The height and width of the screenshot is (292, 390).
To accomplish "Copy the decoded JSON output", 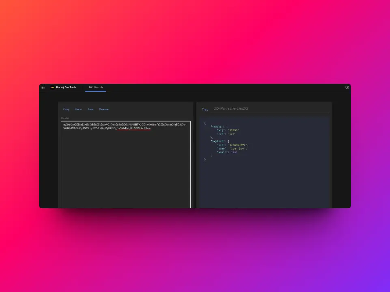I will [x=205, y=109].
